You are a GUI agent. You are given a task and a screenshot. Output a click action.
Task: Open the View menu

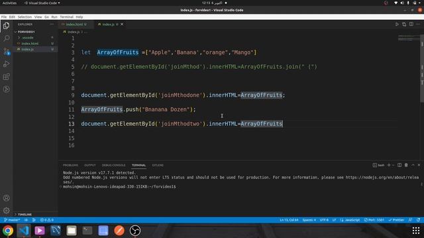tap(38, 17)
